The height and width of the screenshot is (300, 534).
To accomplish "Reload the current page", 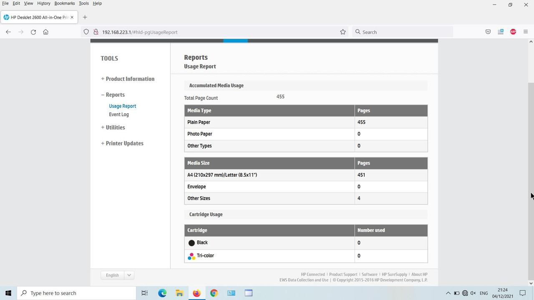I will pos(33,32).
